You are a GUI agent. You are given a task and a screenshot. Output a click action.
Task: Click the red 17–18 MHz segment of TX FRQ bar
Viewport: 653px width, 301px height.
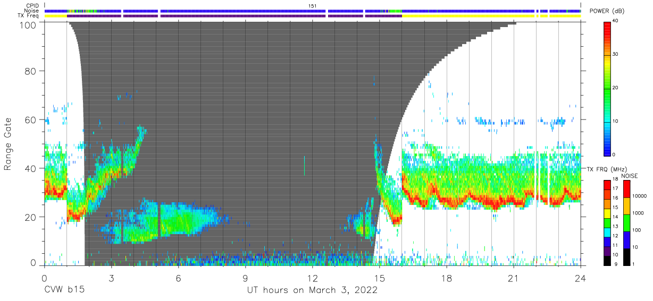(x=608, y=185)
